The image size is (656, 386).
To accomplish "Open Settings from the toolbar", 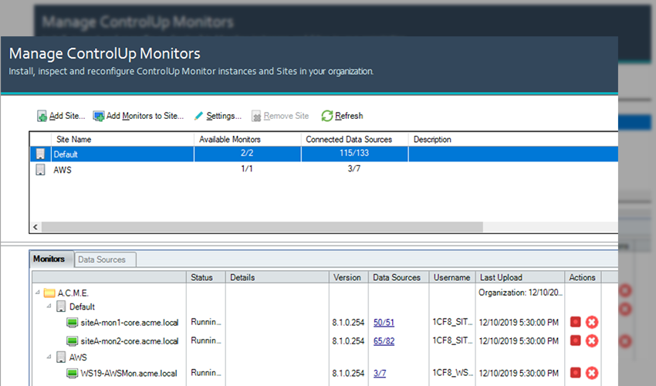I will 218,116.
